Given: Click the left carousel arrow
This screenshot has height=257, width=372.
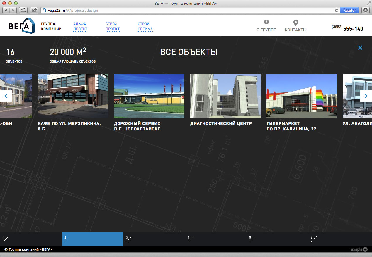Looking at the screenshot, I should [6, 96].
